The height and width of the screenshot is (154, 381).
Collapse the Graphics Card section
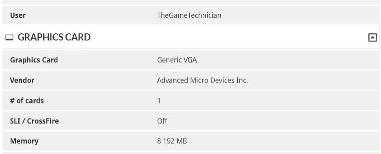[372, 37]
